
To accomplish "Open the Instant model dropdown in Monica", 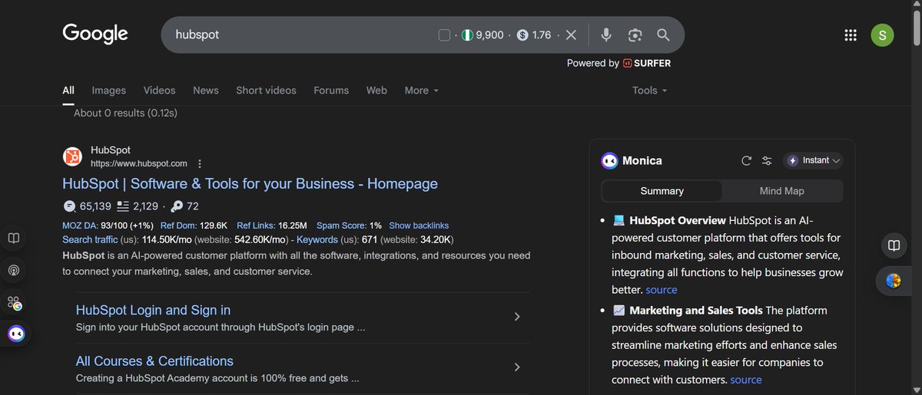I will [x=814, y=160].
